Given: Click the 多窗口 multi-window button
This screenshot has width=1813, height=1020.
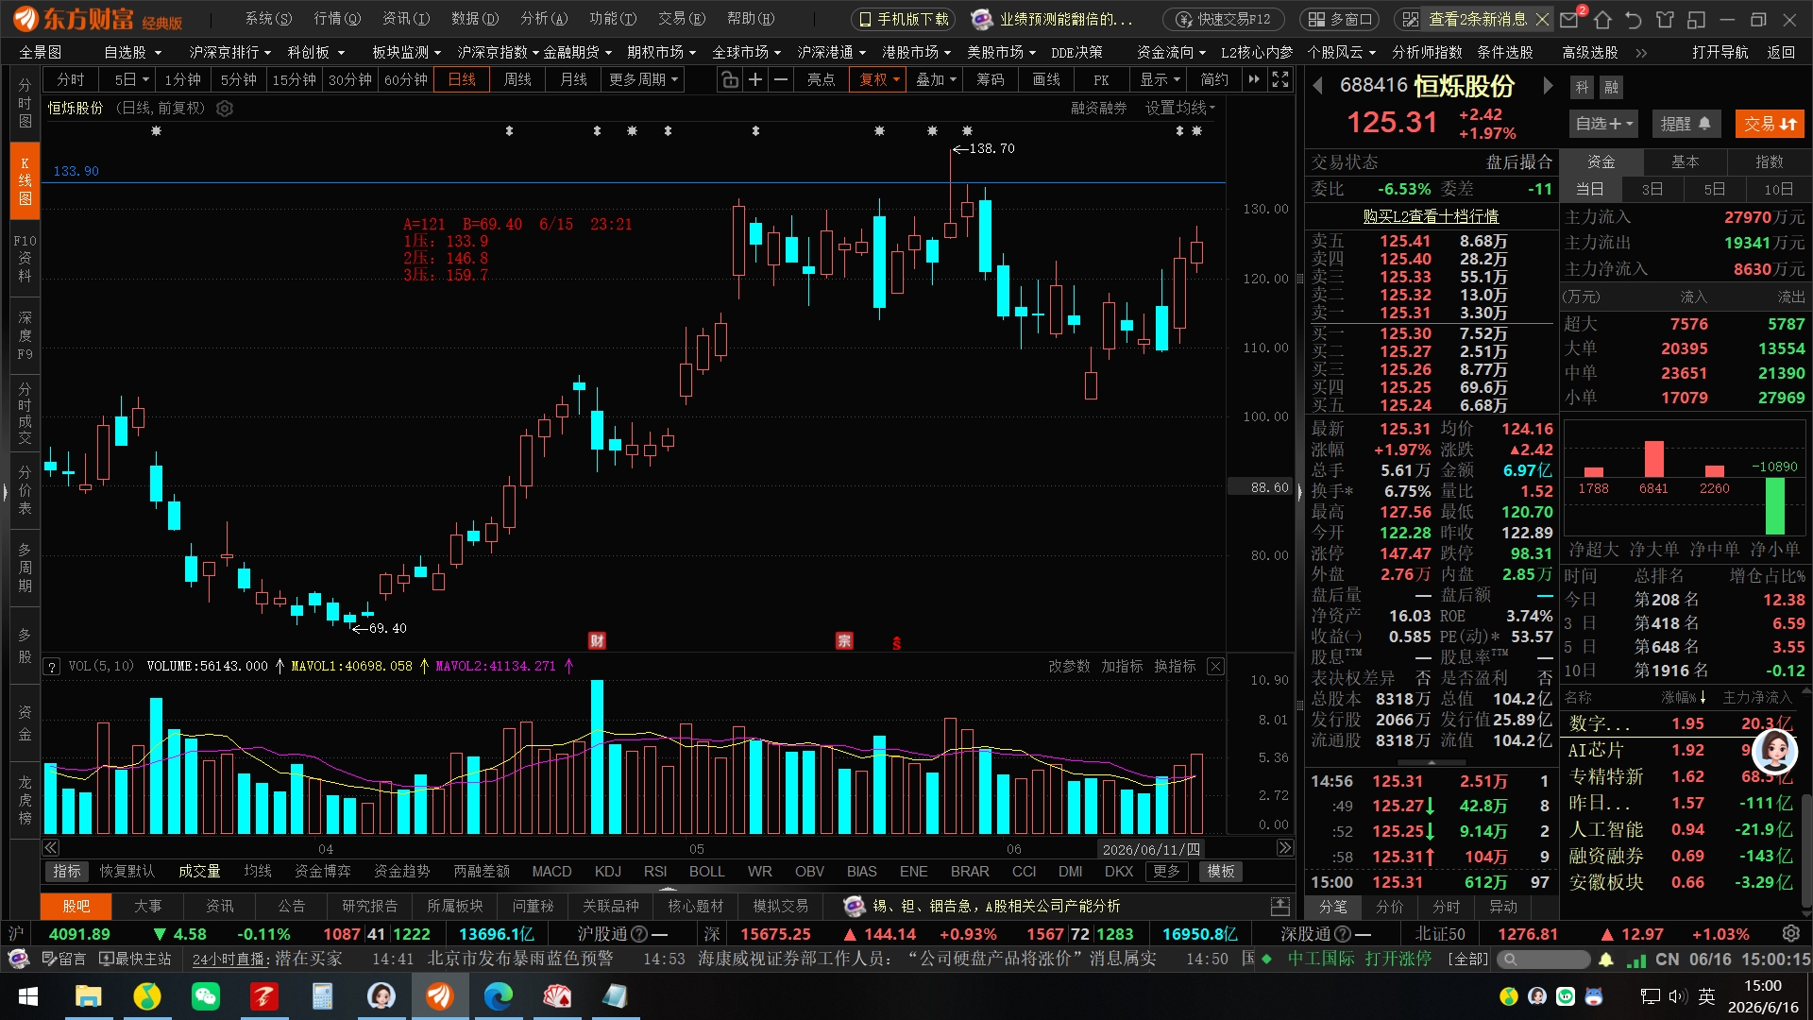Looking at the screenshot, I should (1341, 19).
